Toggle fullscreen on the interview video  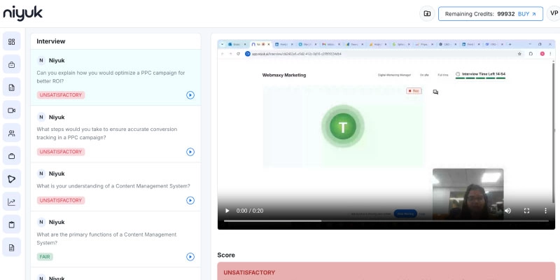point(526,210)
